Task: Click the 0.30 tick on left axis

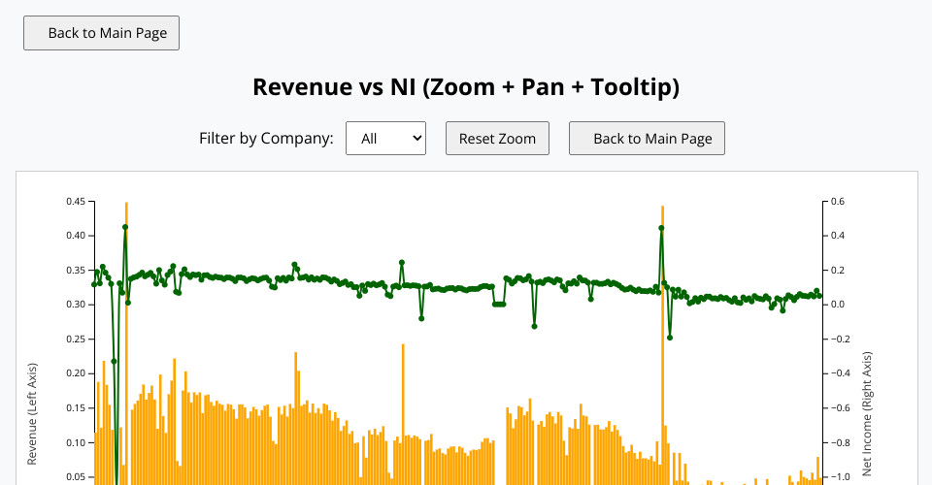Action: 75,305
